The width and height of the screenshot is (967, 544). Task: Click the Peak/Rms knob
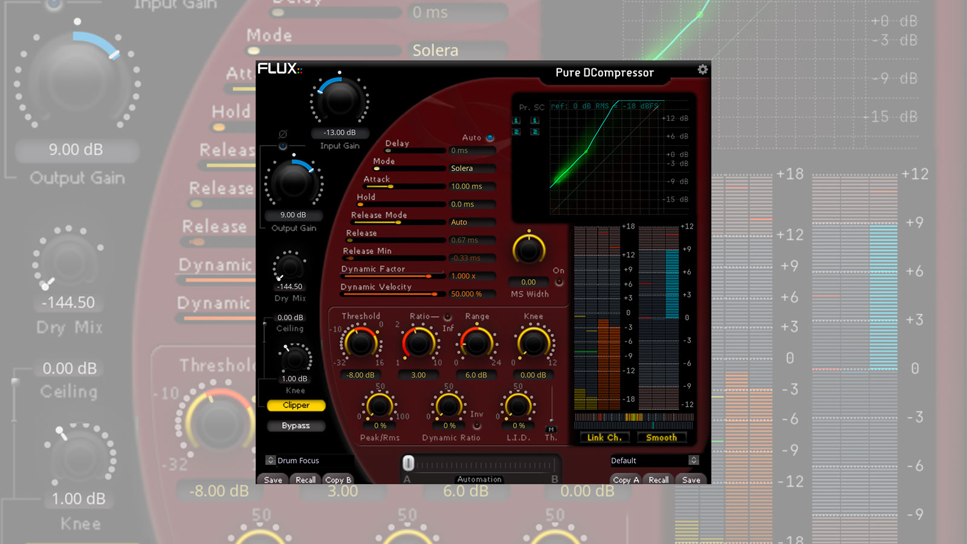point(380,405)
